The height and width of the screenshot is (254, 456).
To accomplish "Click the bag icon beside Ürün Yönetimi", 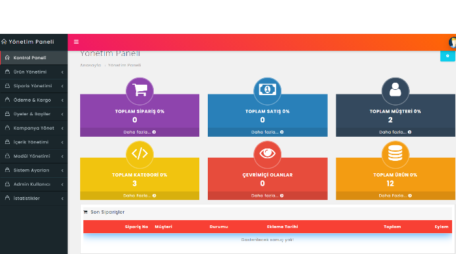I will [7, 72].
